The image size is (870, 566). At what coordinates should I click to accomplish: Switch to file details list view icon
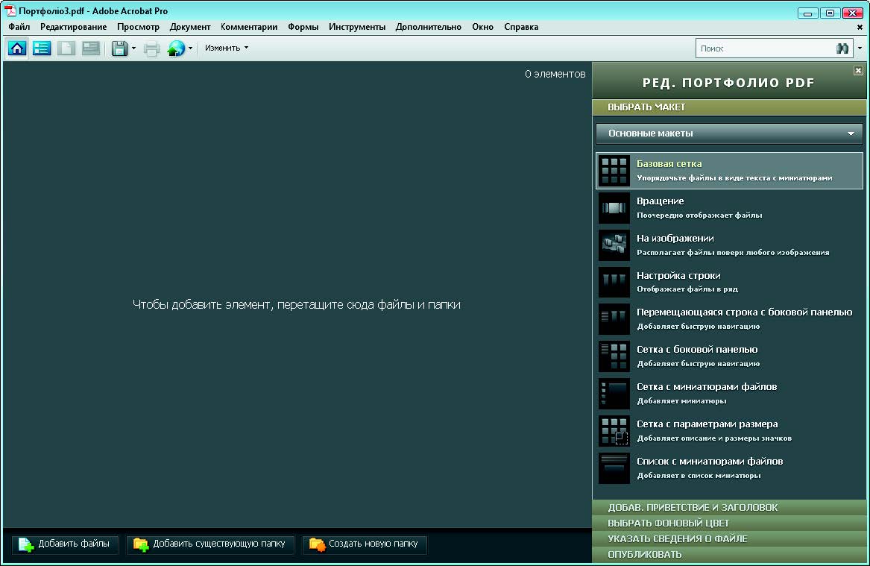coord(42,48)
